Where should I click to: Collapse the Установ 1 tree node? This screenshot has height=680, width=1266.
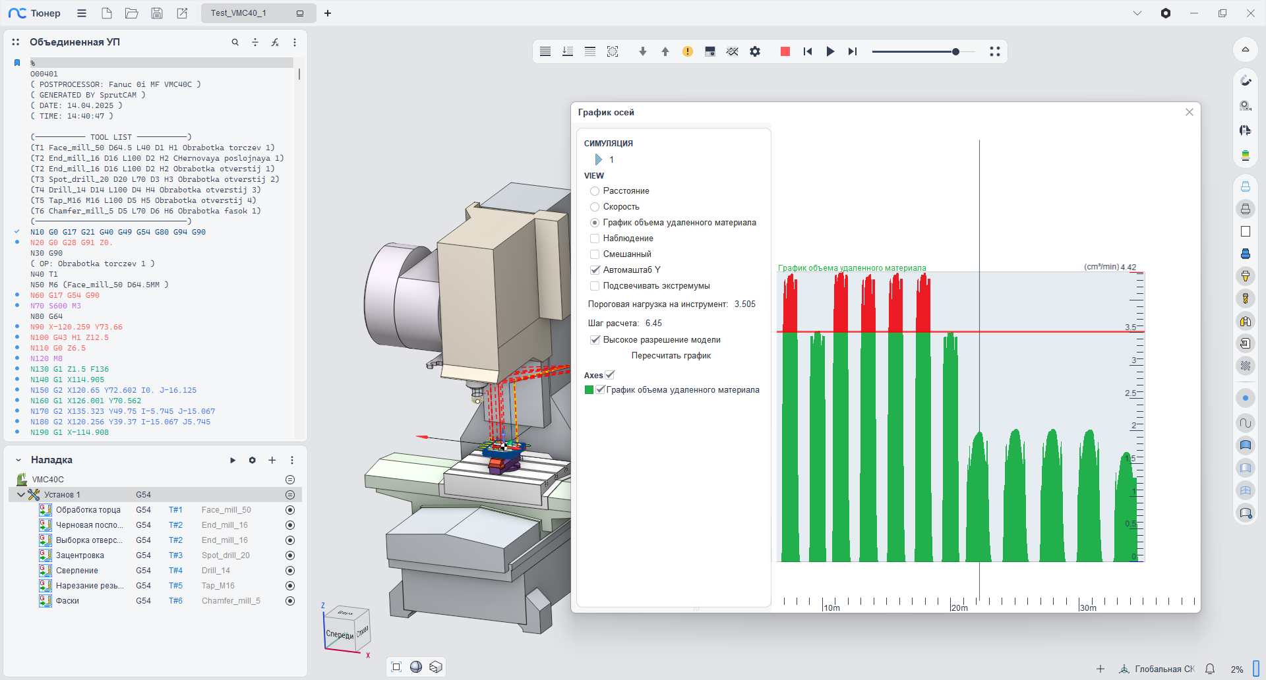tap(20, 495)
